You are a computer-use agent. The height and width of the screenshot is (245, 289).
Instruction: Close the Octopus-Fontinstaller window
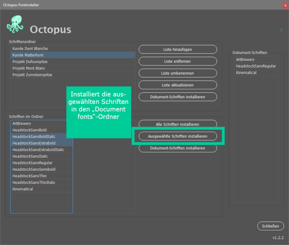click(x=285, y=5)
